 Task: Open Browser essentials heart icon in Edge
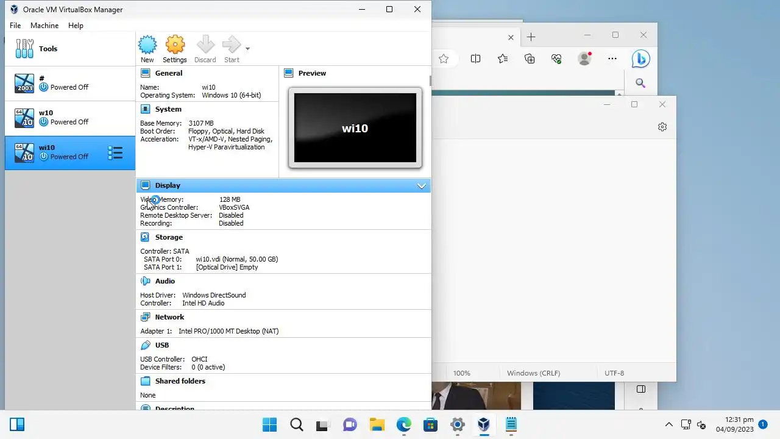pyautogui.click(x=556, y=59)
